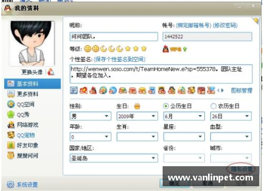Open the birth year dropdown showing 2009年

coord(137,116)
